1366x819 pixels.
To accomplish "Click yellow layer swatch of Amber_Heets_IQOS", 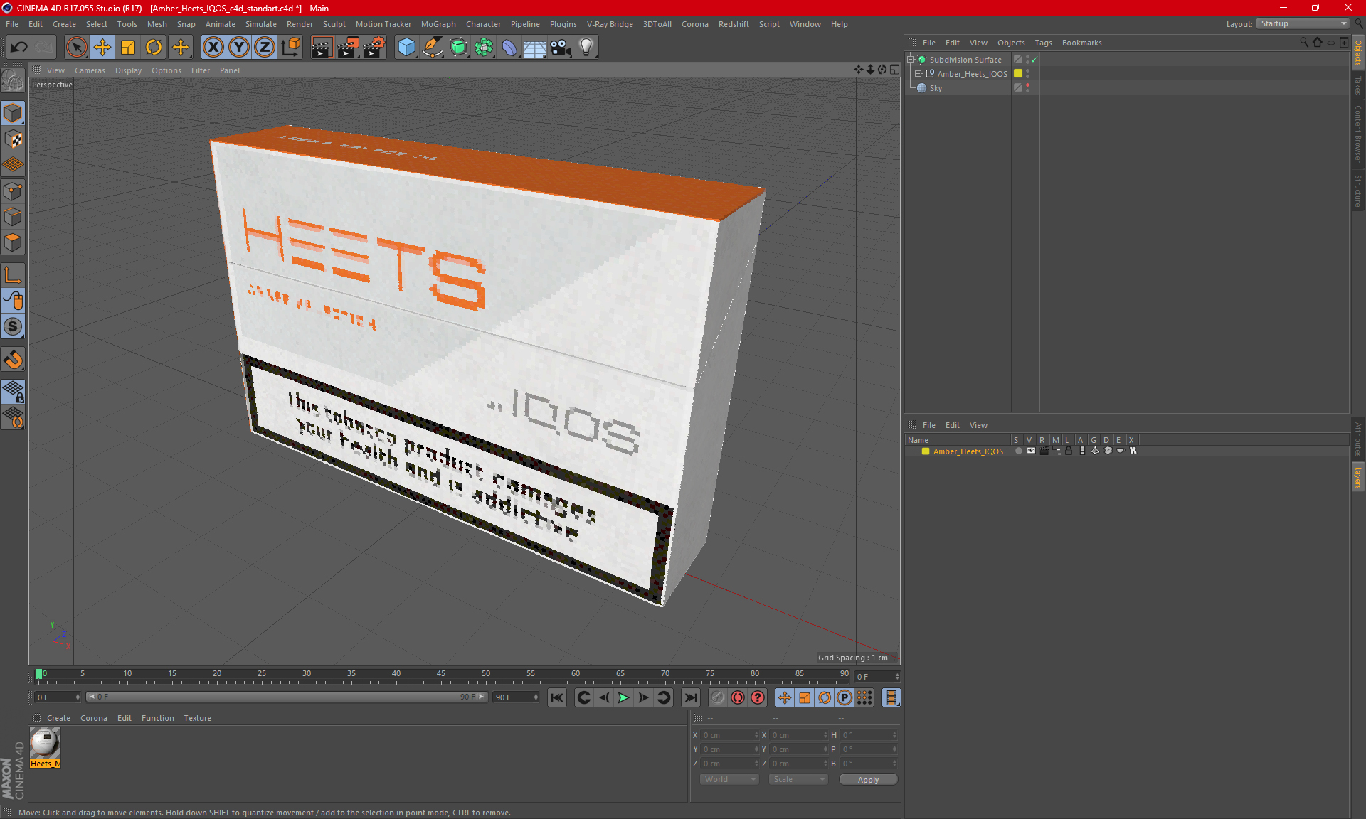I will coord(1018,74).
